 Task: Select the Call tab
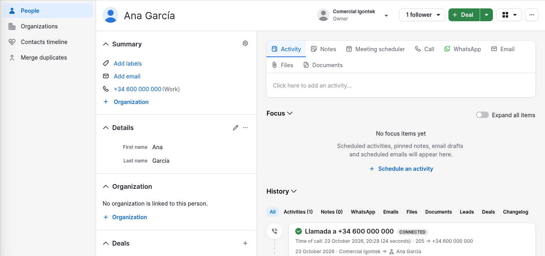point(424,49)
